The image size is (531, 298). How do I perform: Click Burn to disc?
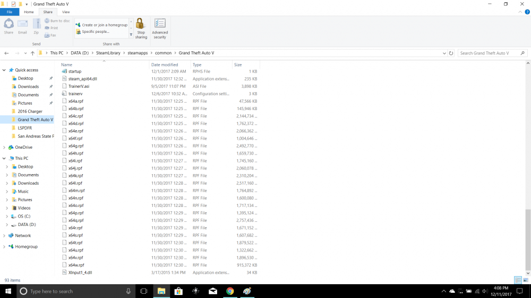[57, 21]
